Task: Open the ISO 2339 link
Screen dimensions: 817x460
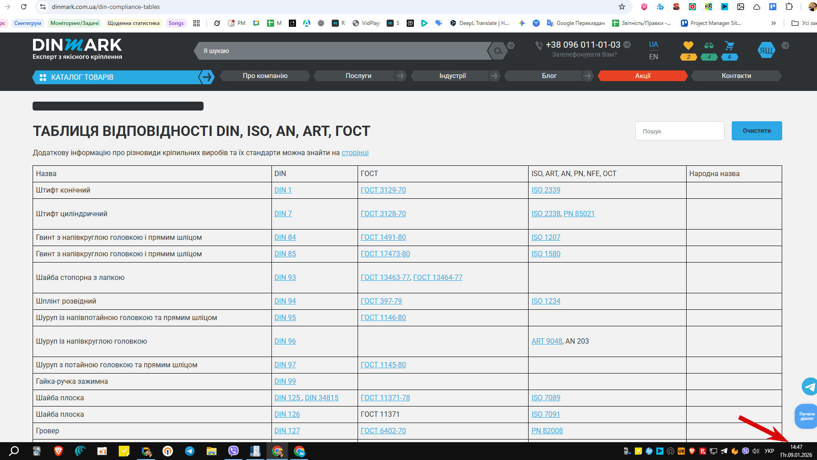Action: [x=546, y=190]
